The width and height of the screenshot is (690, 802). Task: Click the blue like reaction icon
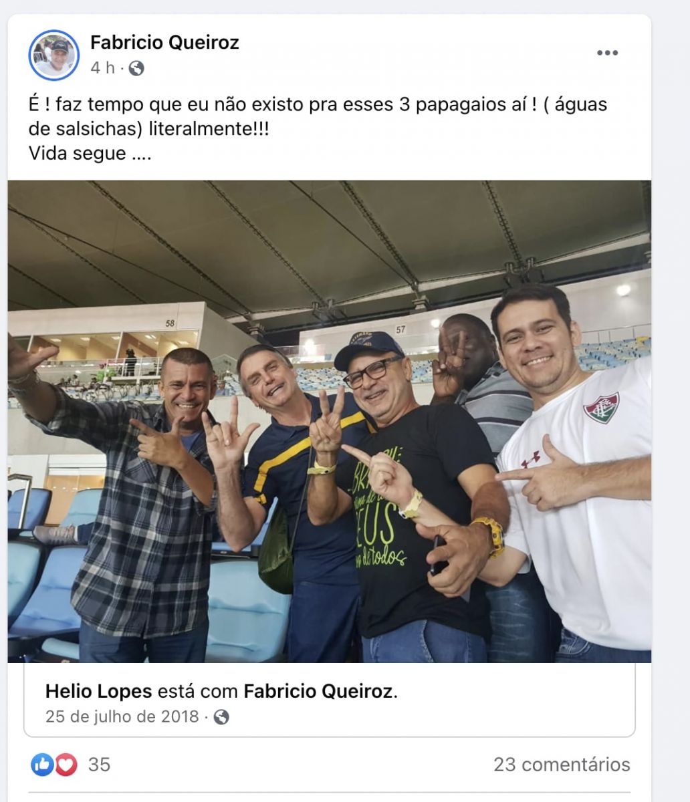coord(42,764)
